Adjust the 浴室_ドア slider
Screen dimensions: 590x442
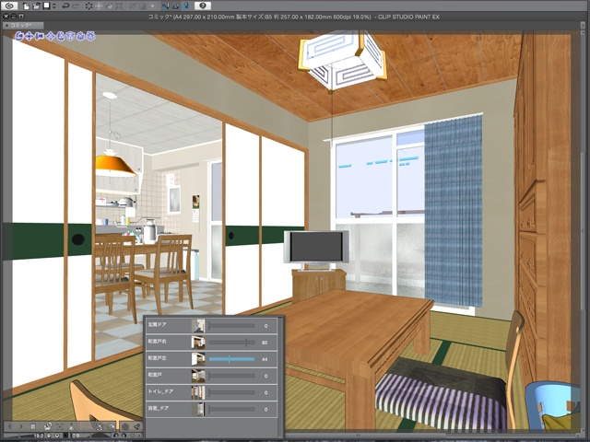[x=231, y=409]
